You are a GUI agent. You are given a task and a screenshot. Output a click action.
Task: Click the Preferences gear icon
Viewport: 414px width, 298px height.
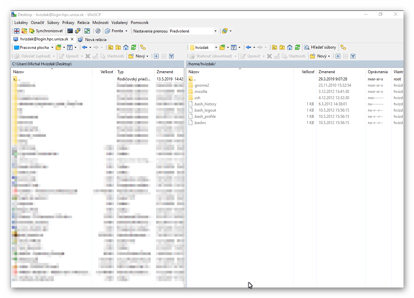pos(98,31)
